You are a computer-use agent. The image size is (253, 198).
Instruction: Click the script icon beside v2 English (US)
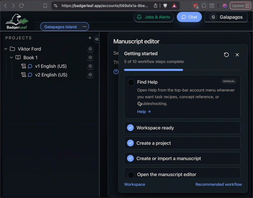coord(24,75)
